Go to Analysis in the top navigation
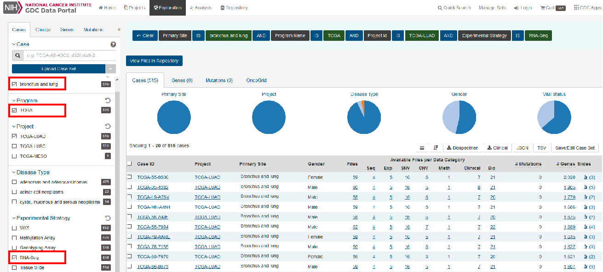Screen dimensions: 603x272 click(201, 8)
